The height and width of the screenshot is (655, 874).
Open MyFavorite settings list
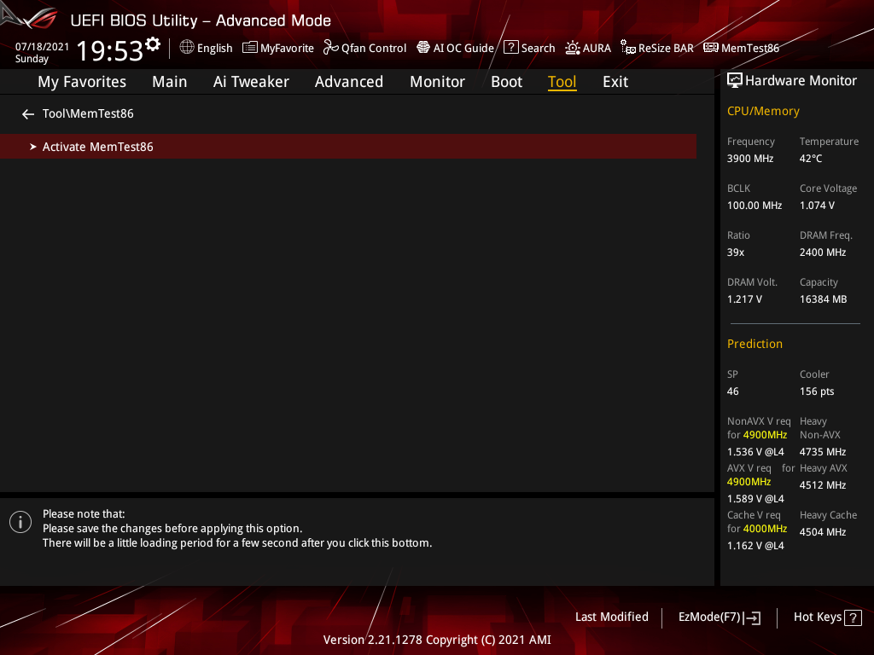[277, 48]
